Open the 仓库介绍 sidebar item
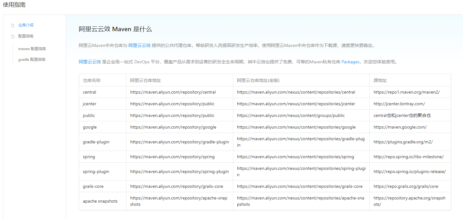 (26, 25)
